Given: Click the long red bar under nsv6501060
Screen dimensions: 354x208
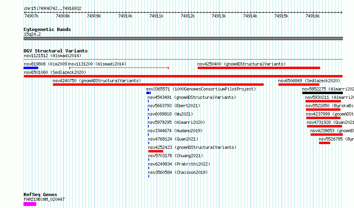Looking at the screenshot, I should (183, 76).
